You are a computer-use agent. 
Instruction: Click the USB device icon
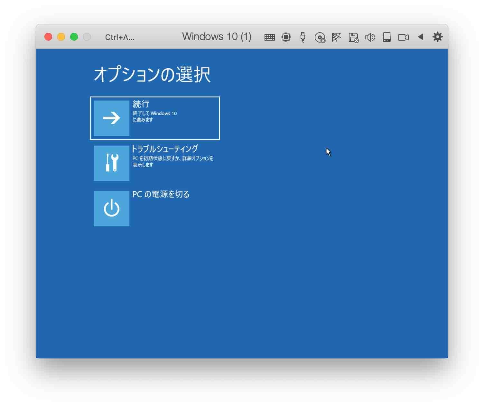pyautogui.click(x=302, y=37)
